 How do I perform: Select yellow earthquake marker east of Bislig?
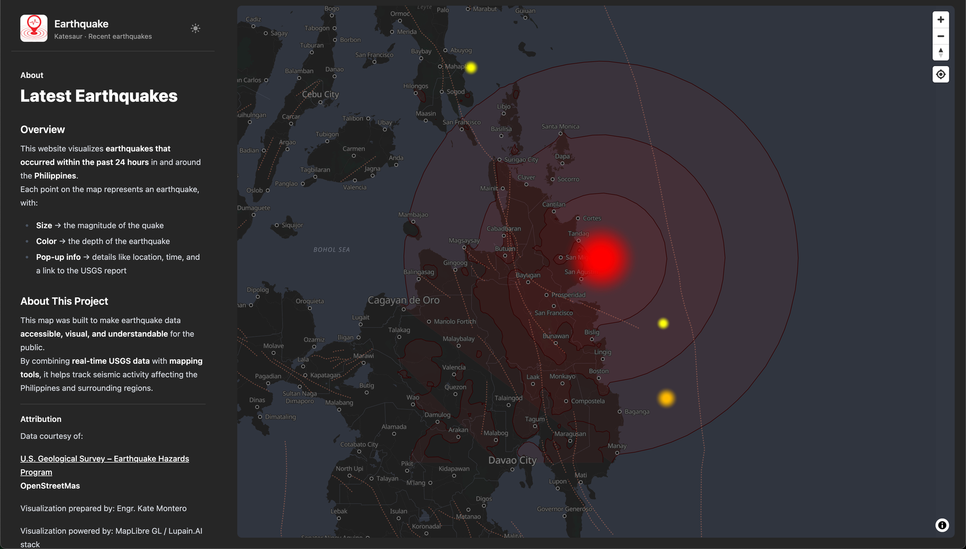coord(663,324)
